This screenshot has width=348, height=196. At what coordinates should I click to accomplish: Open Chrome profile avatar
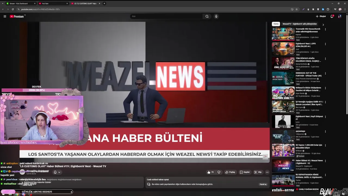tap(340, 9)
